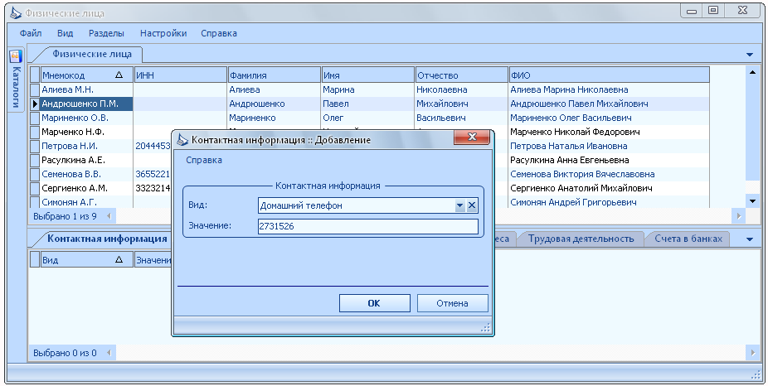Click the dialog title bar app icon
Viewport: 768px width, 386px height.
pyautogui.click(x=182, y=139)
